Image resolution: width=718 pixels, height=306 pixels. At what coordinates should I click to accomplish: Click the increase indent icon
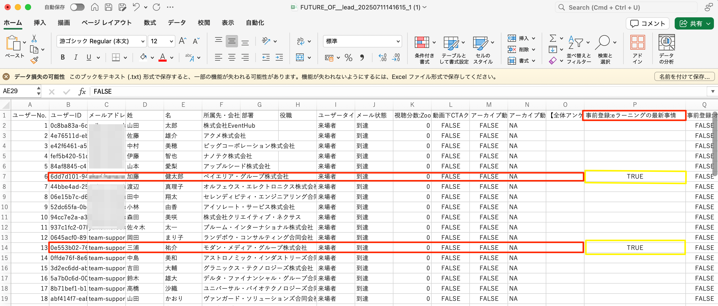(x=279, y=57)
